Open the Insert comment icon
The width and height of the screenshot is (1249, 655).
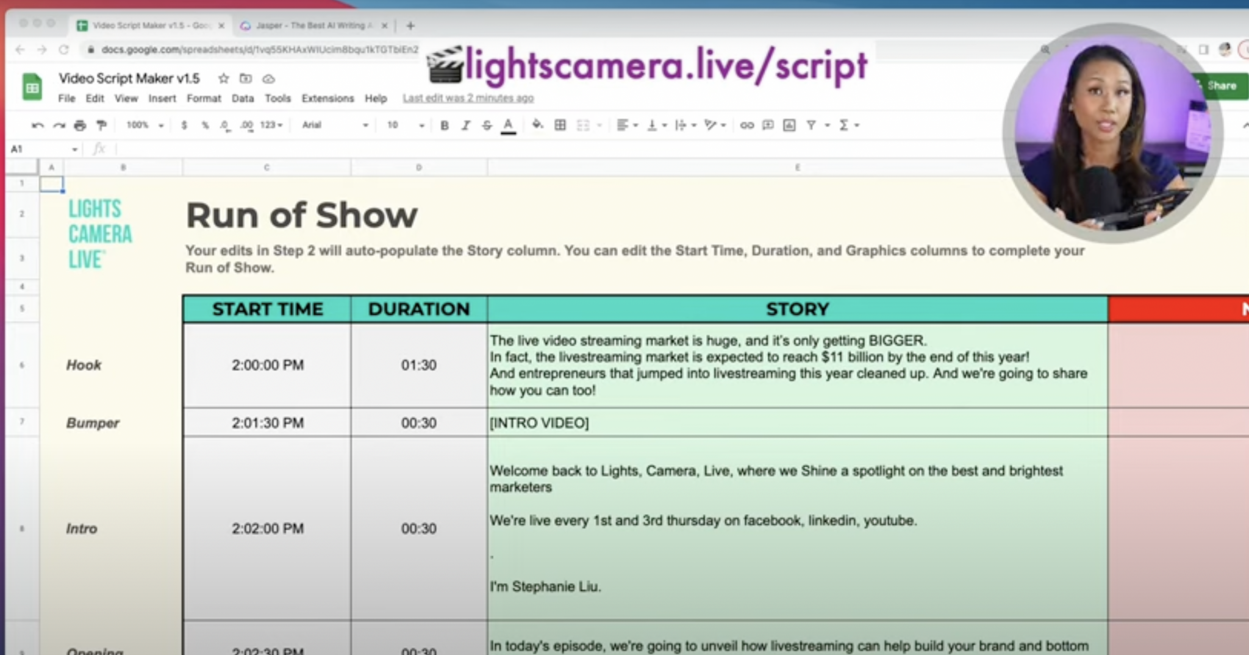click(x=767, y=125)
